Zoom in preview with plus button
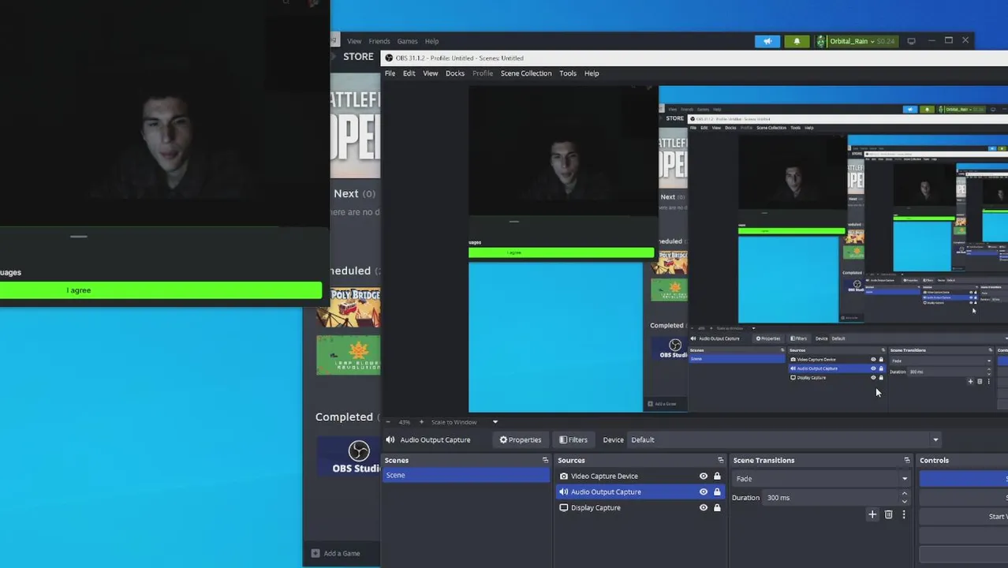Image resolution: width=1008 pixels, height=568 pixels. coord(421,422)
